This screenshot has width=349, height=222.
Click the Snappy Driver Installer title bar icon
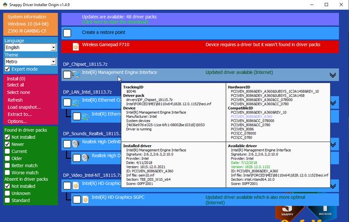click(5, 5)
